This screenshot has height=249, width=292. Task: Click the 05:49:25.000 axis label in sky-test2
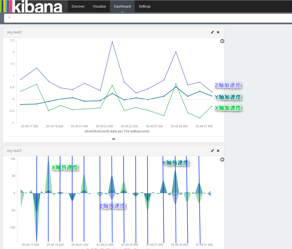coord(129,126)
